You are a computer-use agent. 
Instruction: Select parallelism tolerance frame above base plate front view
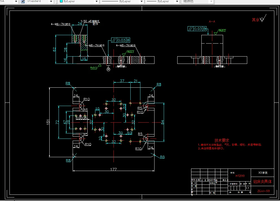(x=121, y=40)
